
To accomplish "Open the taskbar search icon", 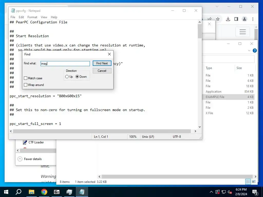I will click(x=18, y=192).
